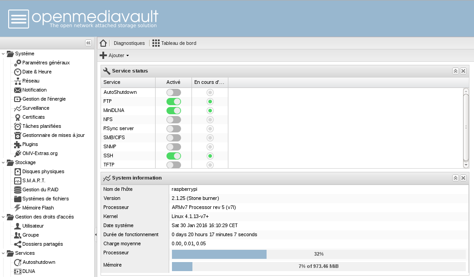The height and width of the screenshot is (277, 474).
Task: Enable the NFS service switch
Action: [174, 119]
